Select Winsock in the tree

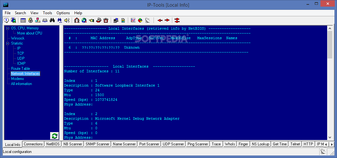18,38
